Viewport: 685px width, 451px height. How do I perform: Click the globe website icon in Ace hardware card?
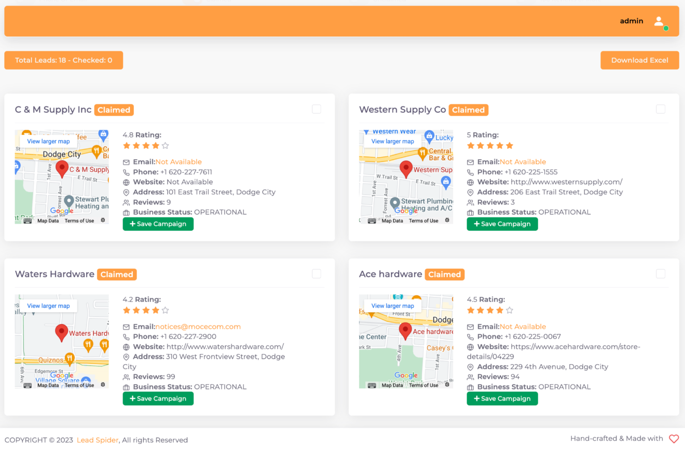(x=470, y=347)
